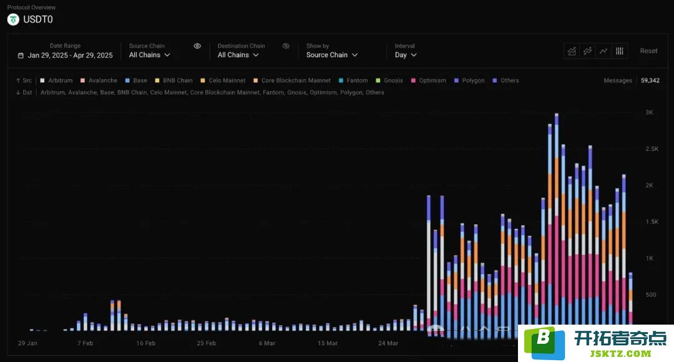Toggle Celo Mainnet series in the legend
Screen dimensions: 674x362
click(223, 80)
